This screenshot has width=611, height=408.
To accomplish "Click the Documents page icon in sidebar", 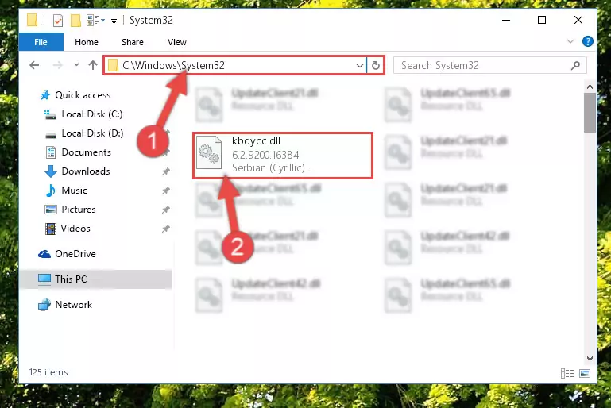I will 51,152.
